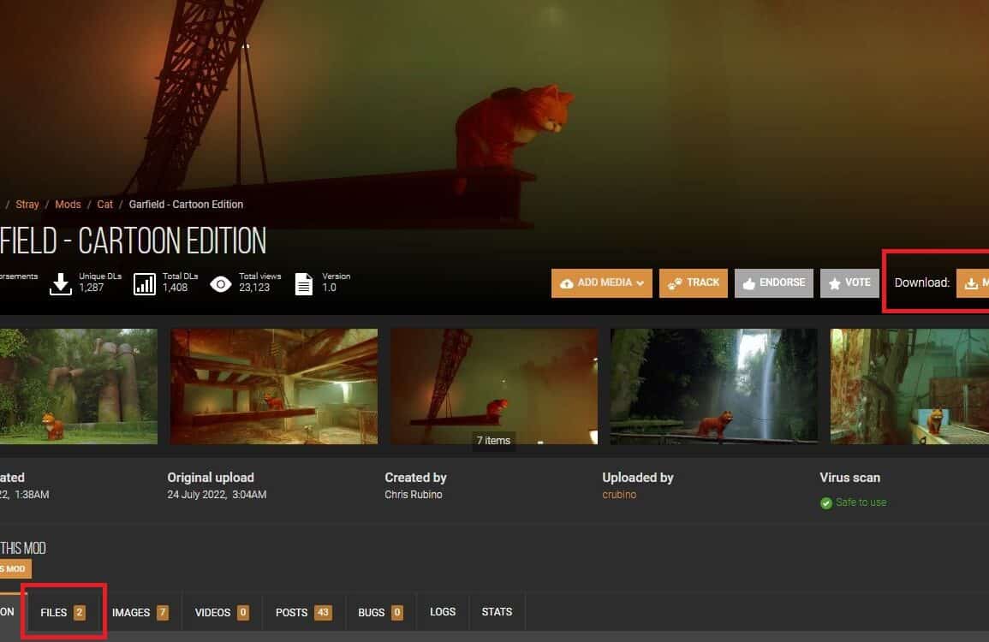Screen dimensions: 989x642
Task: Start download via the download button
Action: point(973,283)
